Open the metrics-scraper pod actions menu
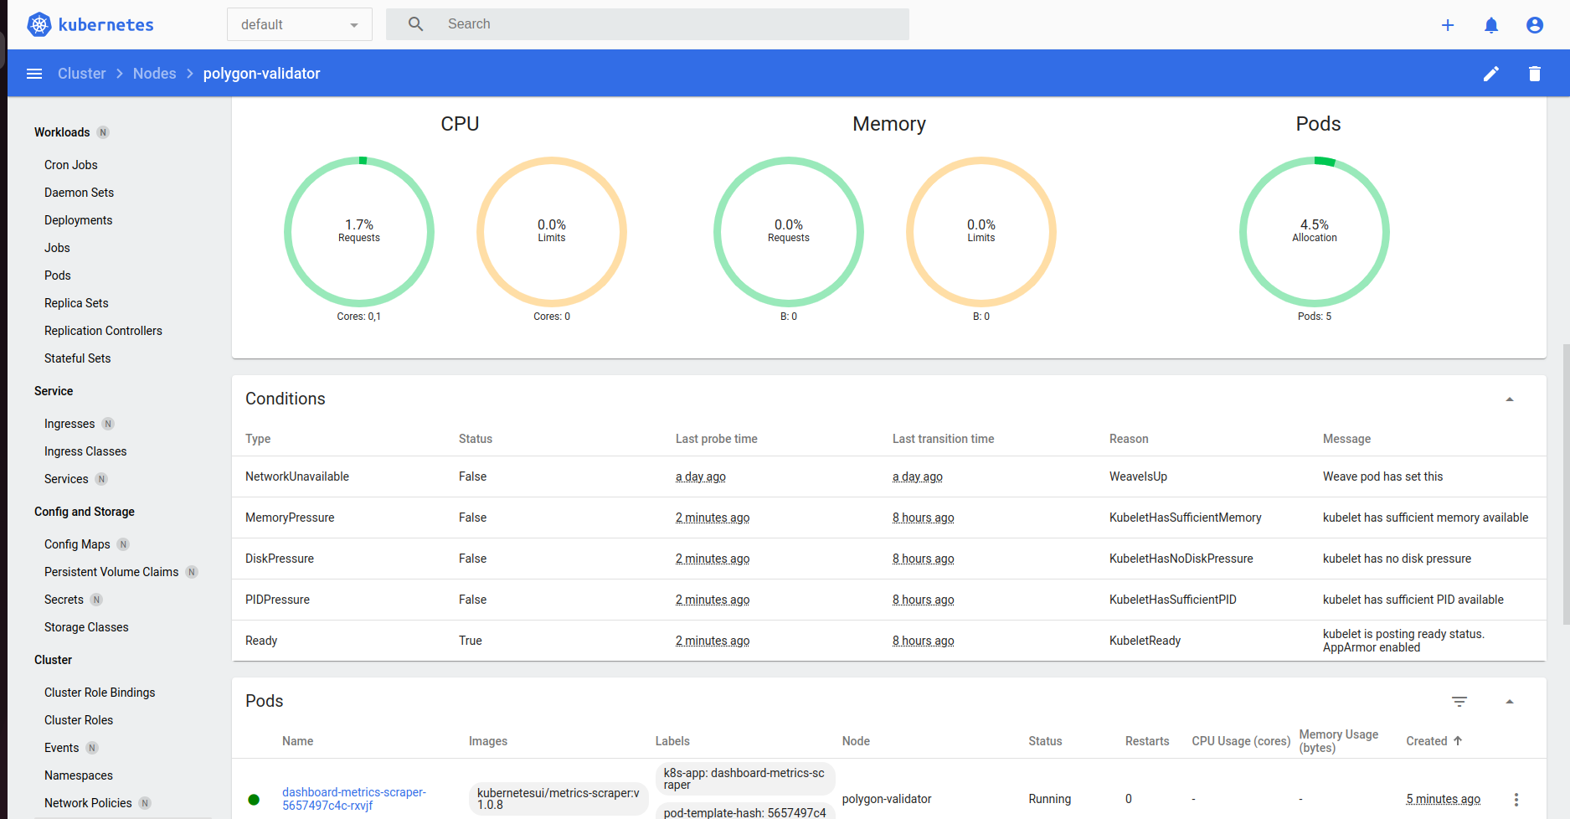The image size is (1570, 819). click(x=1516, y=800)
